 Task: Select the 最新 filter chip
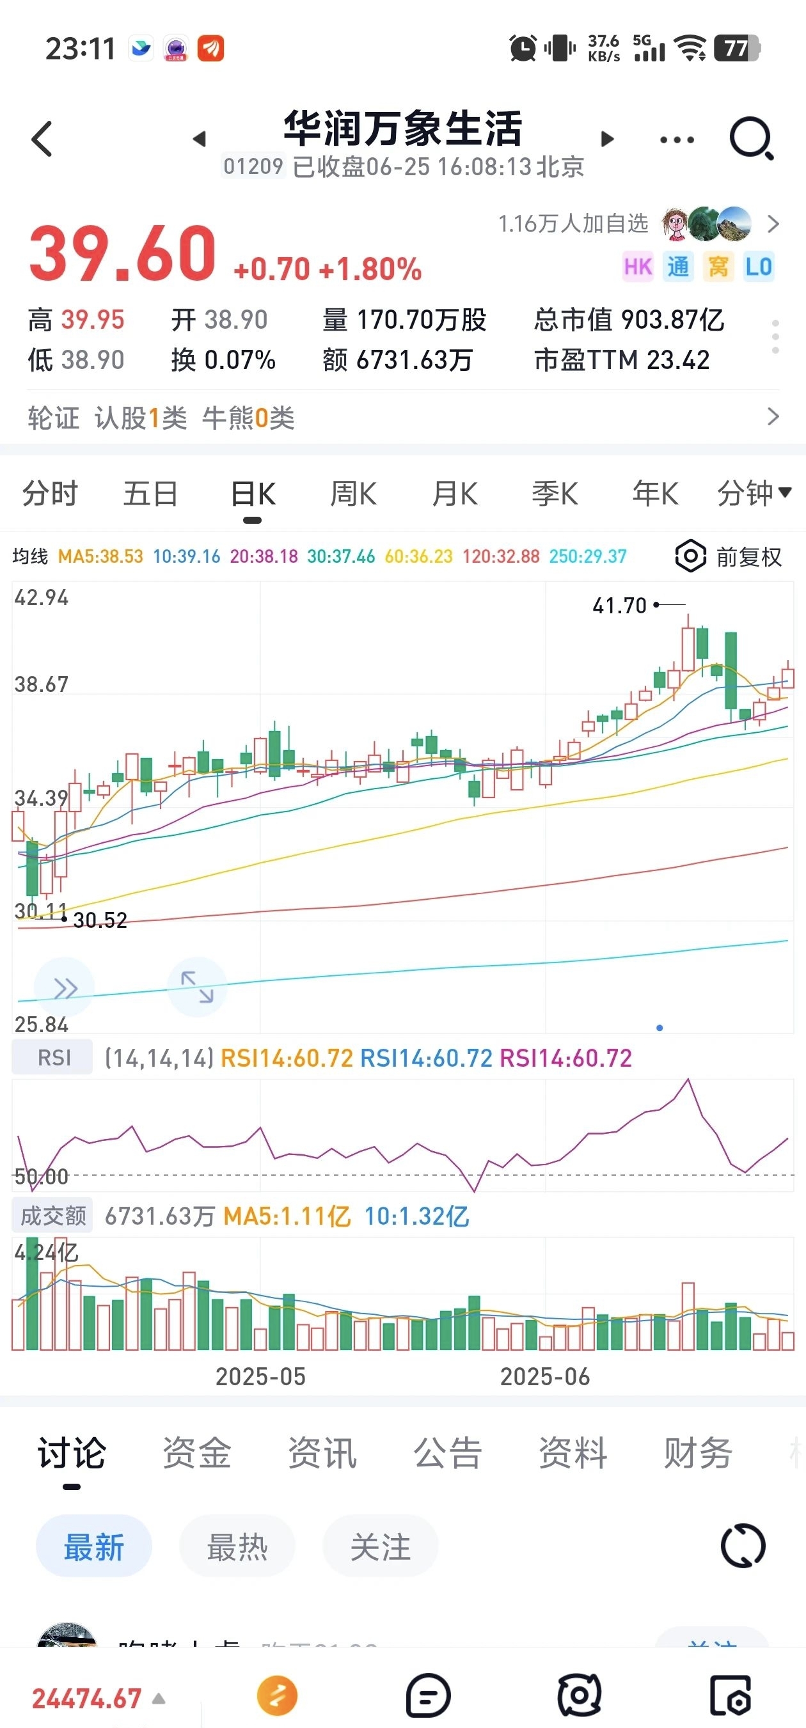click(94, 1546)
